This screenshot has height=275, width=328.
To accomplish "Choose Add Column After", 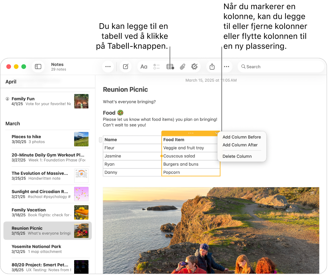I will (x=240, y=145).
